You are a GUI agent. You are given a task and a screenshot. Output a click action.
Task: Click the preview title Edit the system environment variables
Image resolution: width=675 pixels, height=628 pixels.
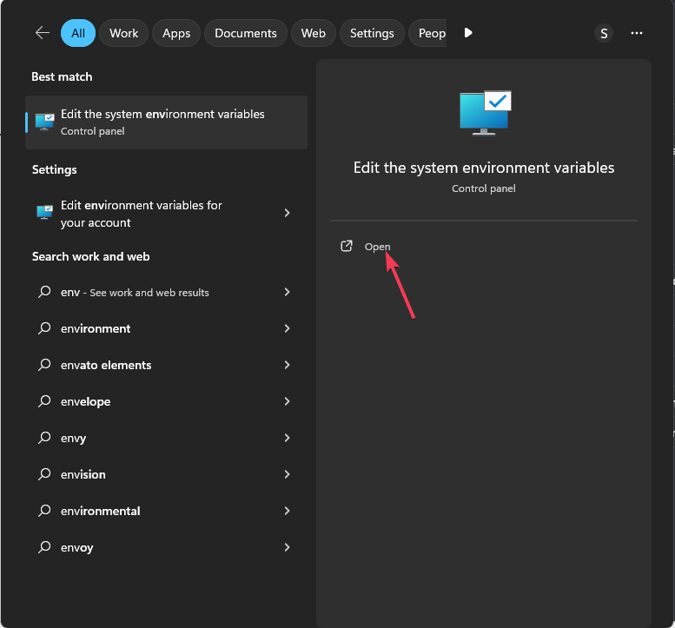tap(484, 168)
